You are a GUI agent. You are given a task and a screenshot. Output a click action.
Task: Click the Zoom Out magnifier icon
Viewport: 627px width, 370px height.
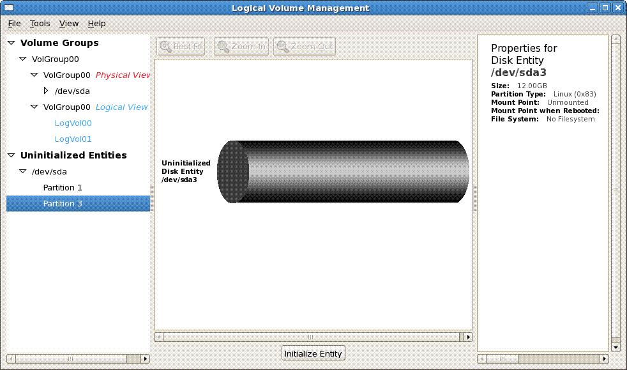pyautogui.click(x=282, y=47)
